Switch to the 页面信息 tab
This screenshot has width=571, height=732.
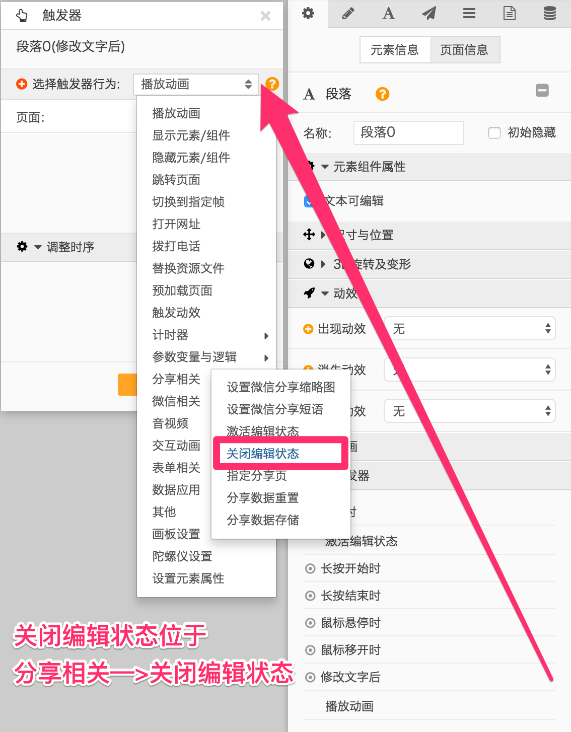(464, 50)
